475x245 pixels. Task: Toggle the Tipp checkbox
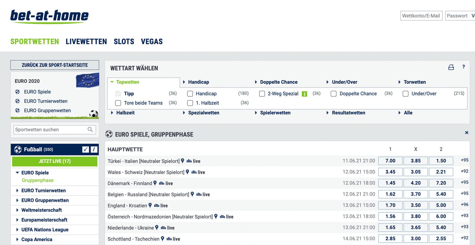click(118, 94)
